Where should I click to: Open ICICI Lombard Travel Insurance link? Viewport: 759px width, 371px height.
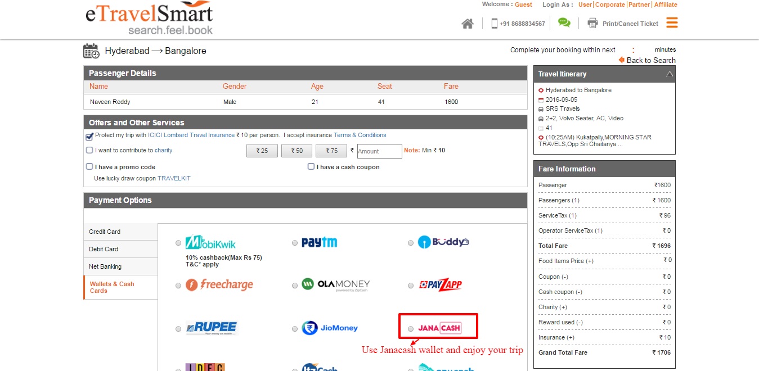coord(191,135)
